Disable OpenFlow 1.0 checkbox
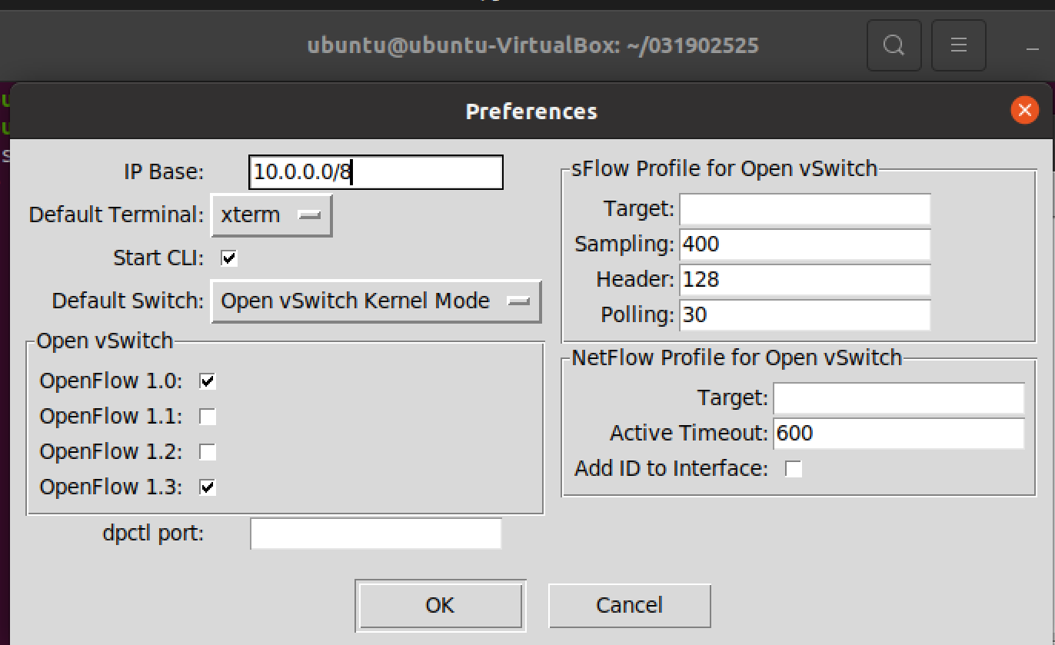This screenshot has width=1055, height=645. click(x=208, y=381)
